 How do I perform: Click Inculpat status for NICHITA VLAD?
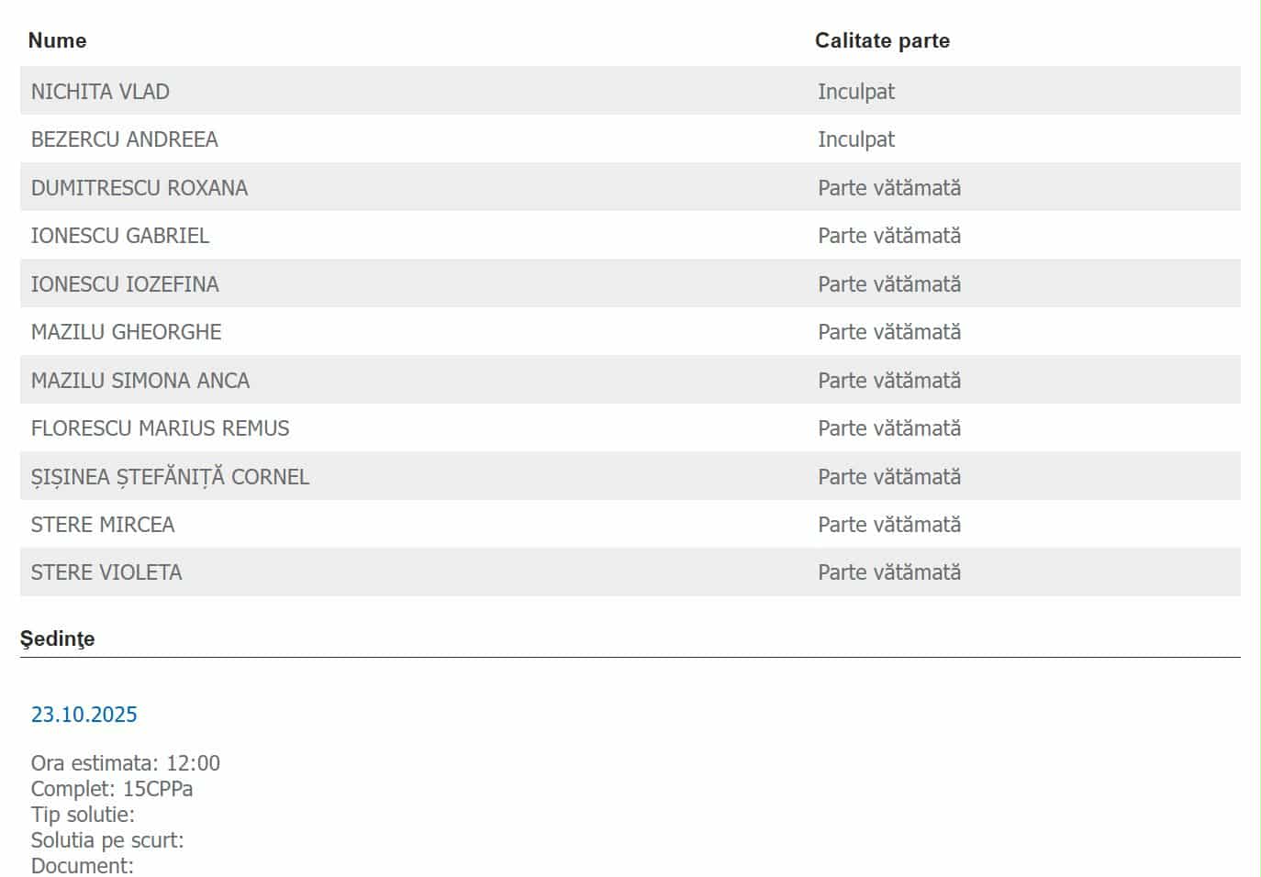click(855, 92)
